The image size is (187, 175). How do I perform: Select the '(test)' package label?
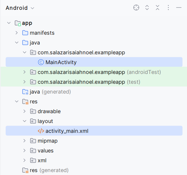(x=134, y=82)
